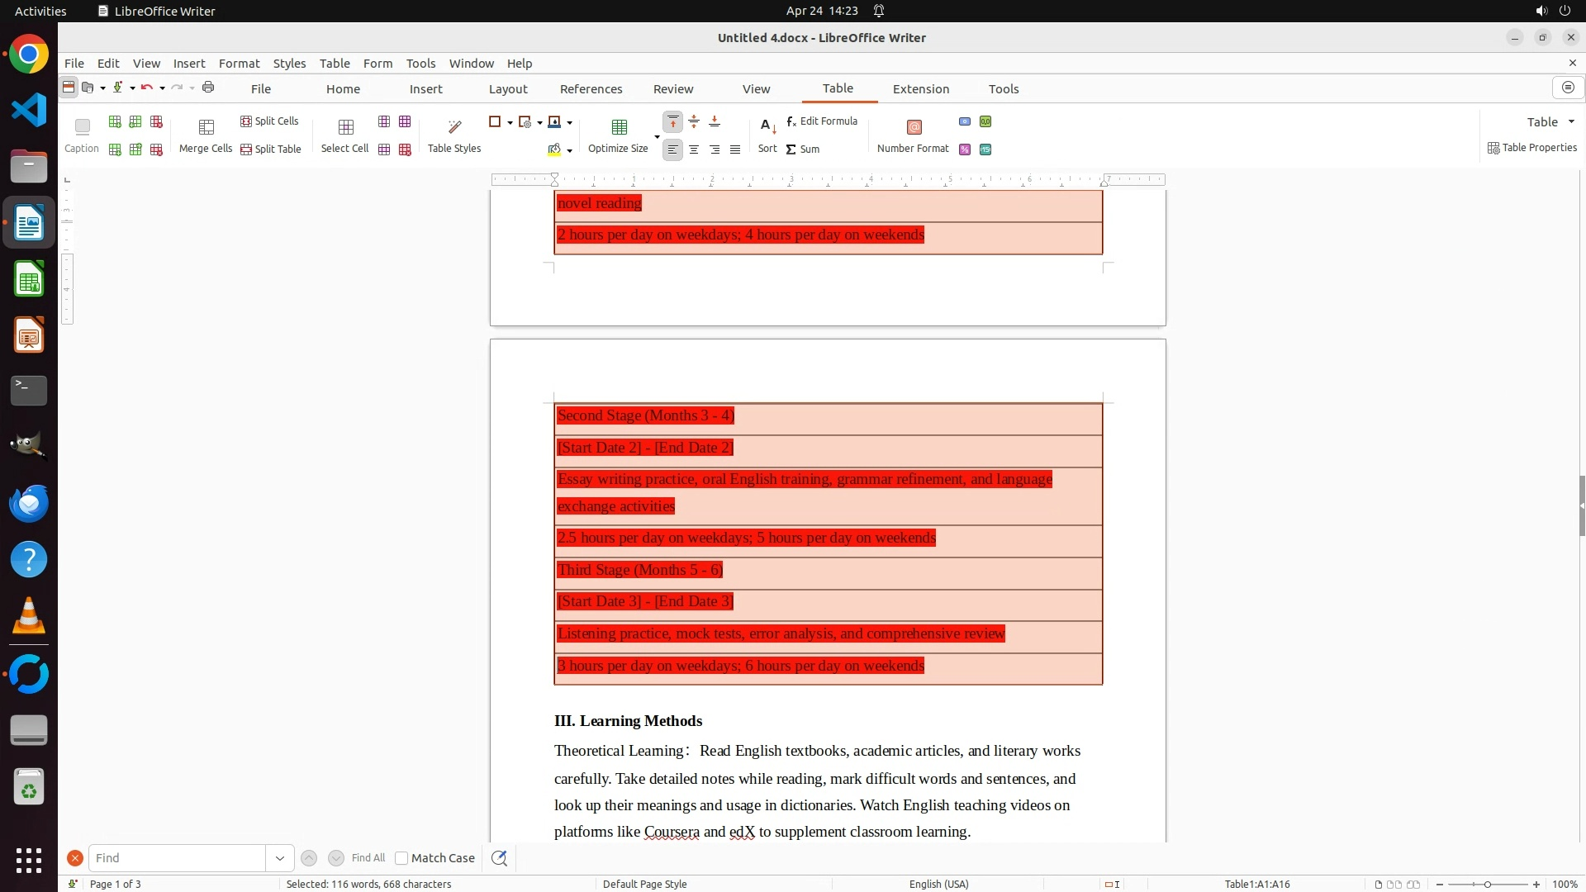
Task: Click the zoom slider in status bar
Action: 1487,885
